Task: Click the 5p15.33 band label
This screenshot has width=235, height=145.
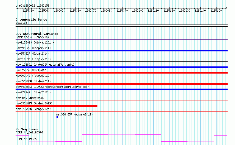Action: 21,23
